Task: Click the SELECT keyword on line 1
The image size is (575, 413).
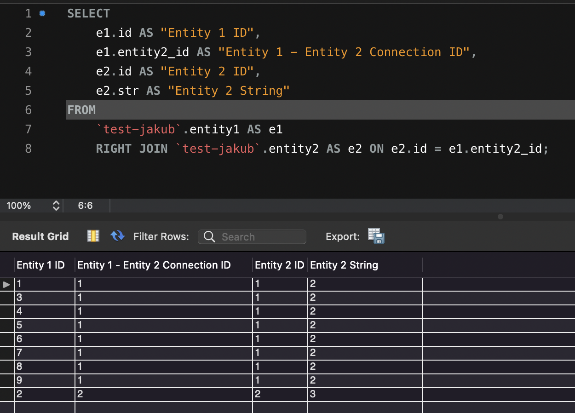Action: [x=88, y=13]
